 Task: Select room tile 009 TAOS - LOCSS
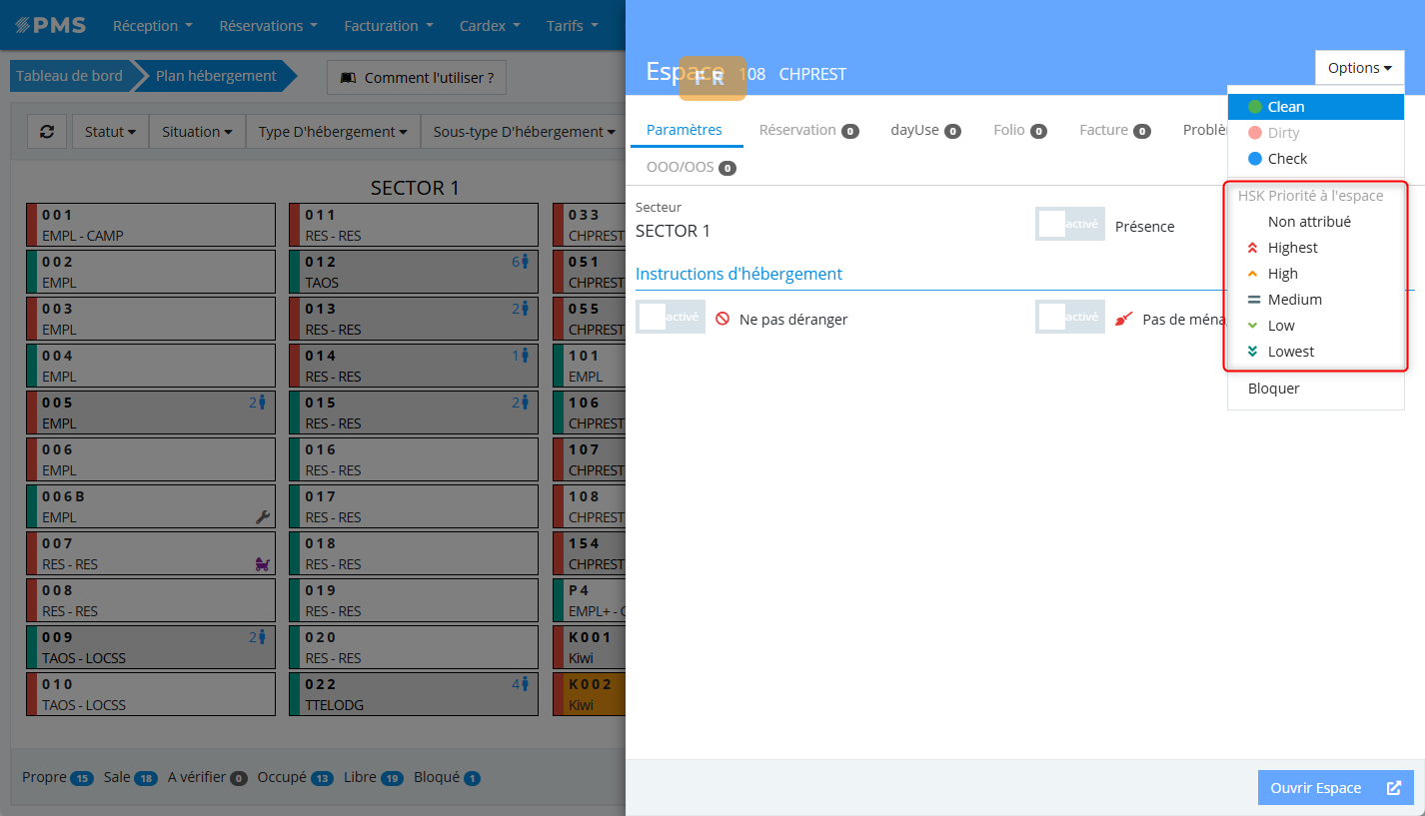(150, 647)
